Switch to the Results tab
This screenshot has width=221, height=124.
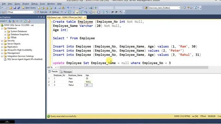pos(53,72)
